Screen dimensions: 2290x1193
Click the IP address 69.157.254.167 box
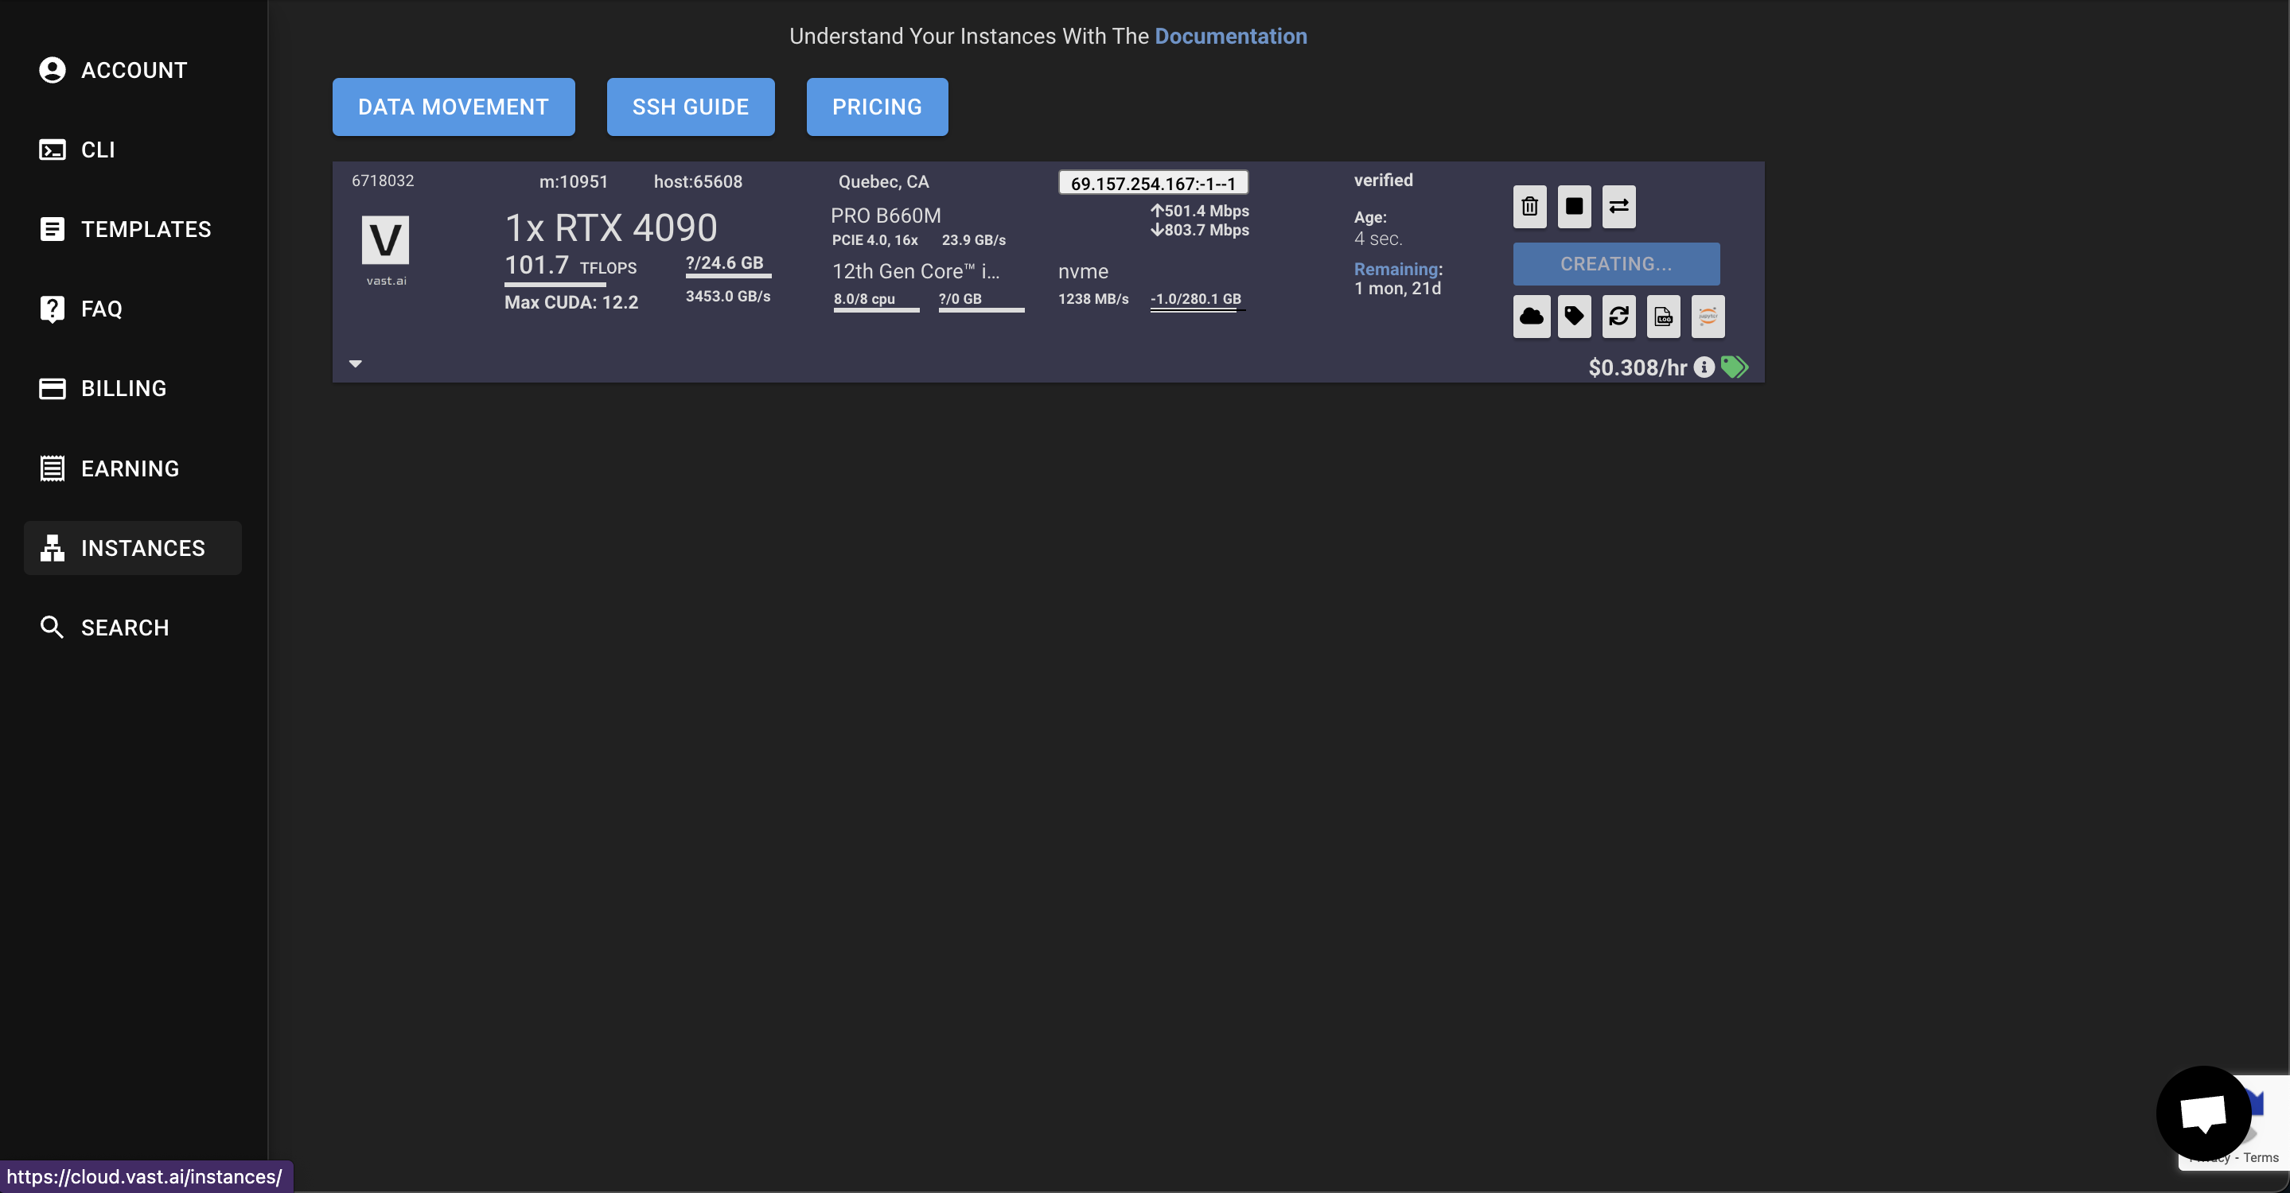[x=1152, y=183]
